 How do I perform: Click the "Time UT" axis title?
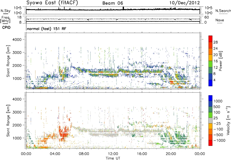pos(113,158)
